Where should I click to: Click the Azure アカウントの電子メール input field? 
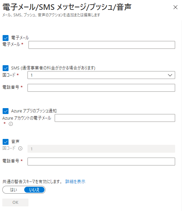pos(115,118)
